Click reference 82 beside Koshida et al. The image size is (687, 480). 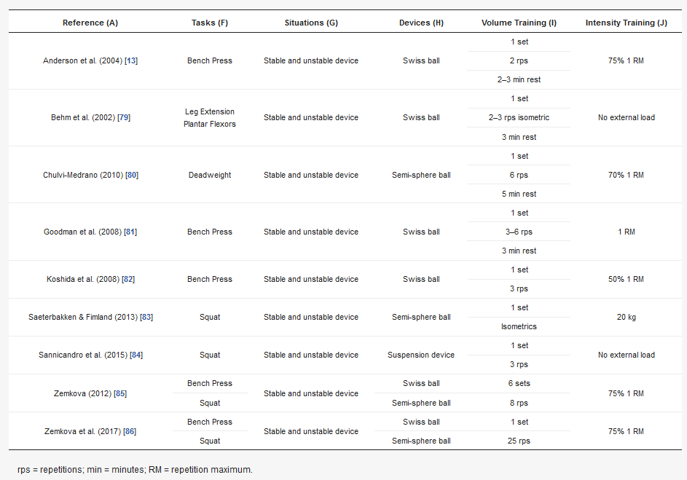click(x=127, y=280)
